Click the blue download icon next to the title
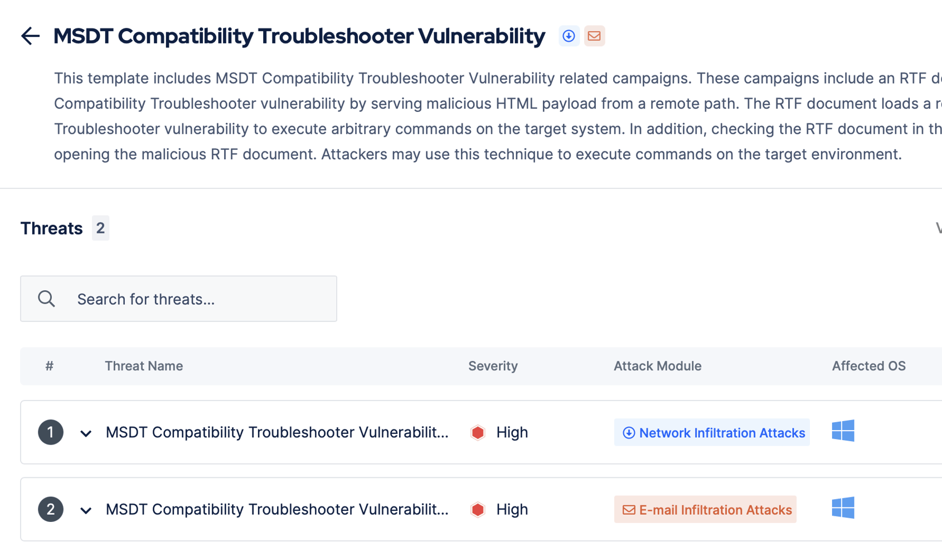Viewport: 942px width, 552px height. [569, 36]
